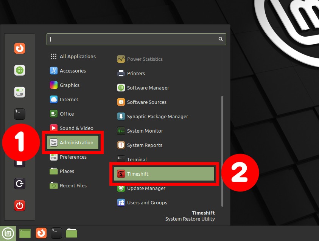
Task: Click the search magnifier icon
Action: [x=221, y=39]
